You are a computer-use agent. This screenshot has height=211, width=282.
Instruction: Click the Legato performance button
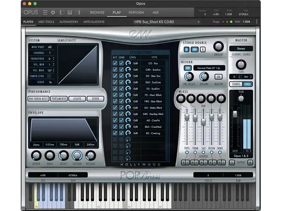tap(77, 99)
